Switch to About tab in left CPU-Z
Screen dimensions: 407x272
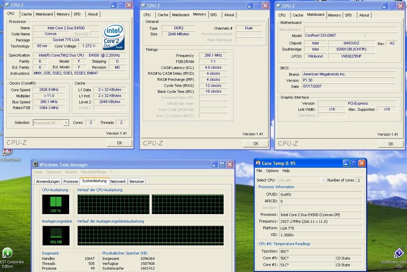[93, 14]
